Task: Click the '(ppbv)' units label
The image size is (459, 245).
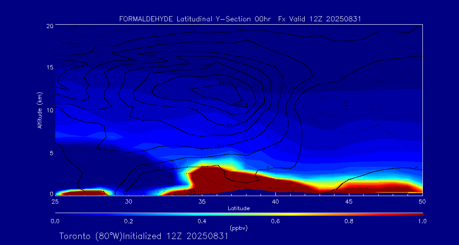Action: pyautogui.click(x=239, y=228)
